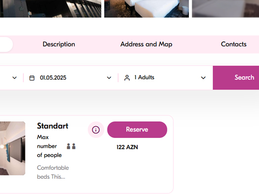The height and width of the screenshot is (194, 259).
Task: Open the Address and Map tab
Action: coord(147,44)
